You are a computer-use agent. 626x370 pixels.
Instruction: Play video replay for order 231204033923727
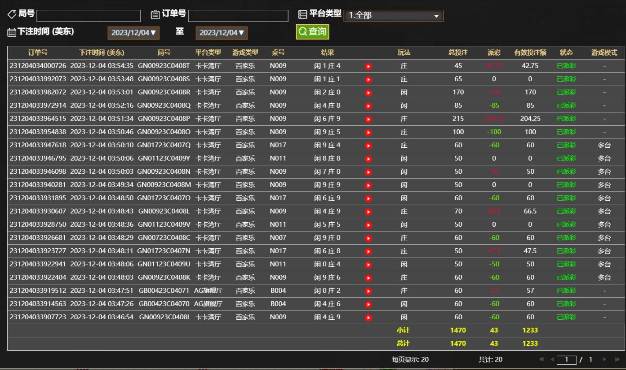(x=368, y=251)
